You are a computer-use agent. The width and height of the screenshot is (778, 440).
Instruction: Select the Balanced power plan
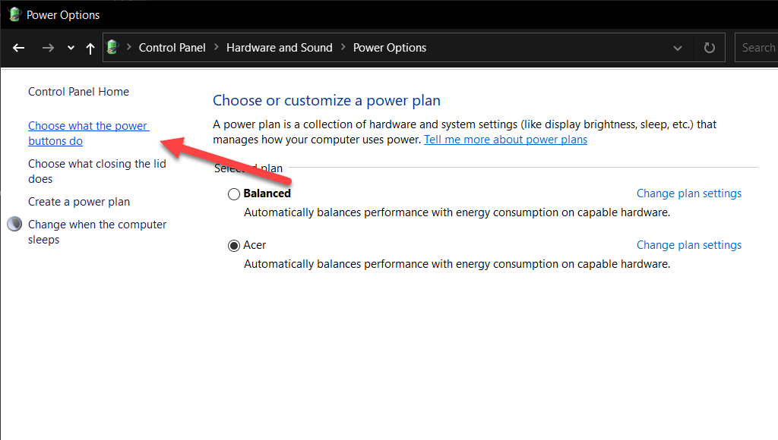pyautogui.click(x=234, y=194)
